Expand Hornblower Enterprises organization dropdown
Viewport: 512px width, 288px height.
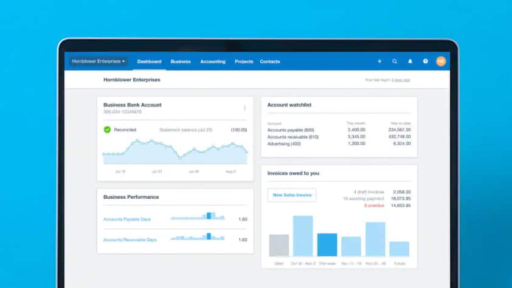tap(98, 61)
